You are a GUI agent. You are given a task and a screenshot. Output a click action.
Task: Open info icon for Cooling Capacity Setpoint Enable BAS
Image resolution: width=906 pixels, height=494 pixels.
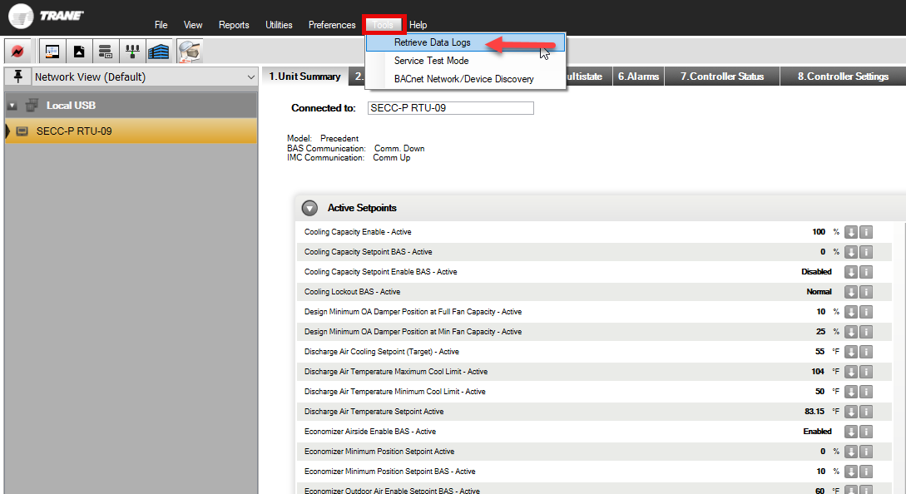pyautogui.click(x=865, y=272)
